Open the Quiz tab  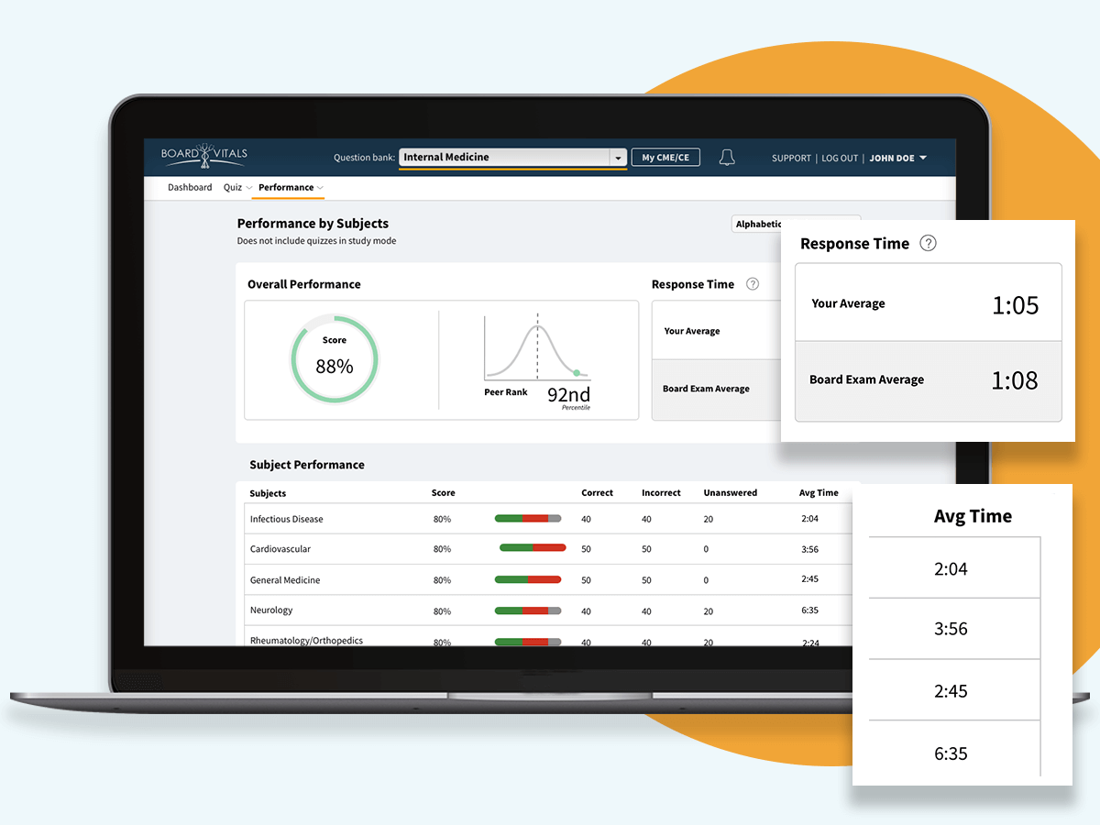[233, 187]
